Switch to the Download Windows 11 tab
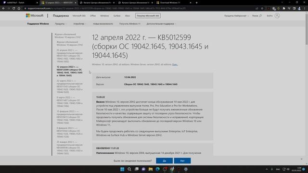Screen dimensions: 308x173 pos(174,3)
